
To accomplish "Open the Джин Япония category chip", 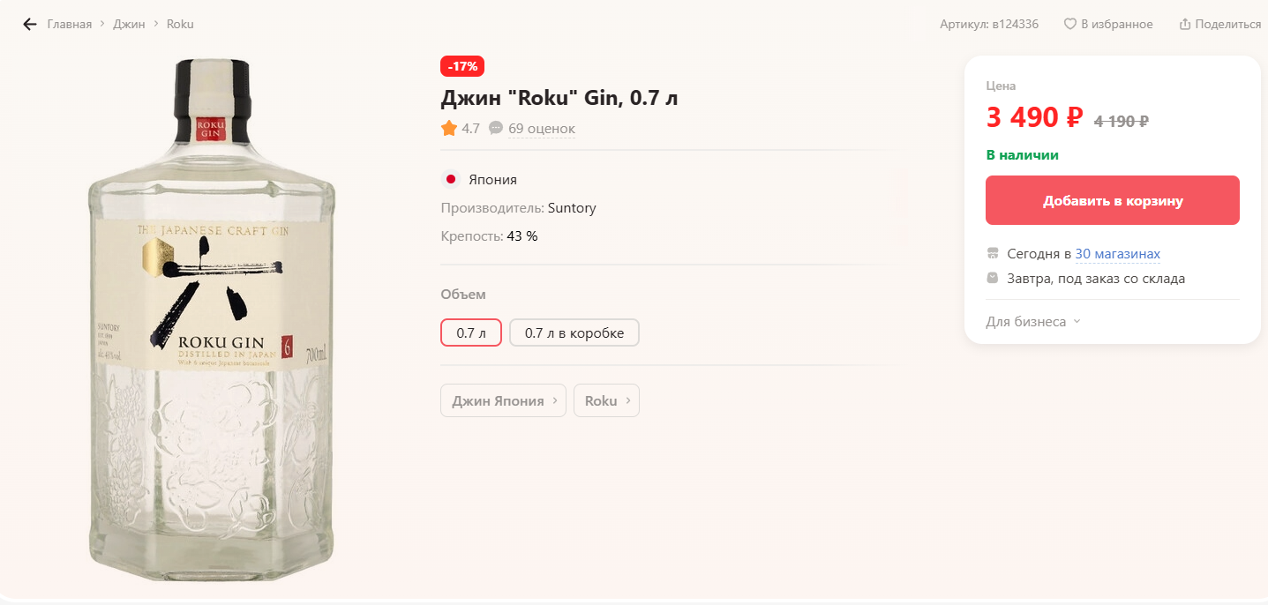I will point(503,400).
